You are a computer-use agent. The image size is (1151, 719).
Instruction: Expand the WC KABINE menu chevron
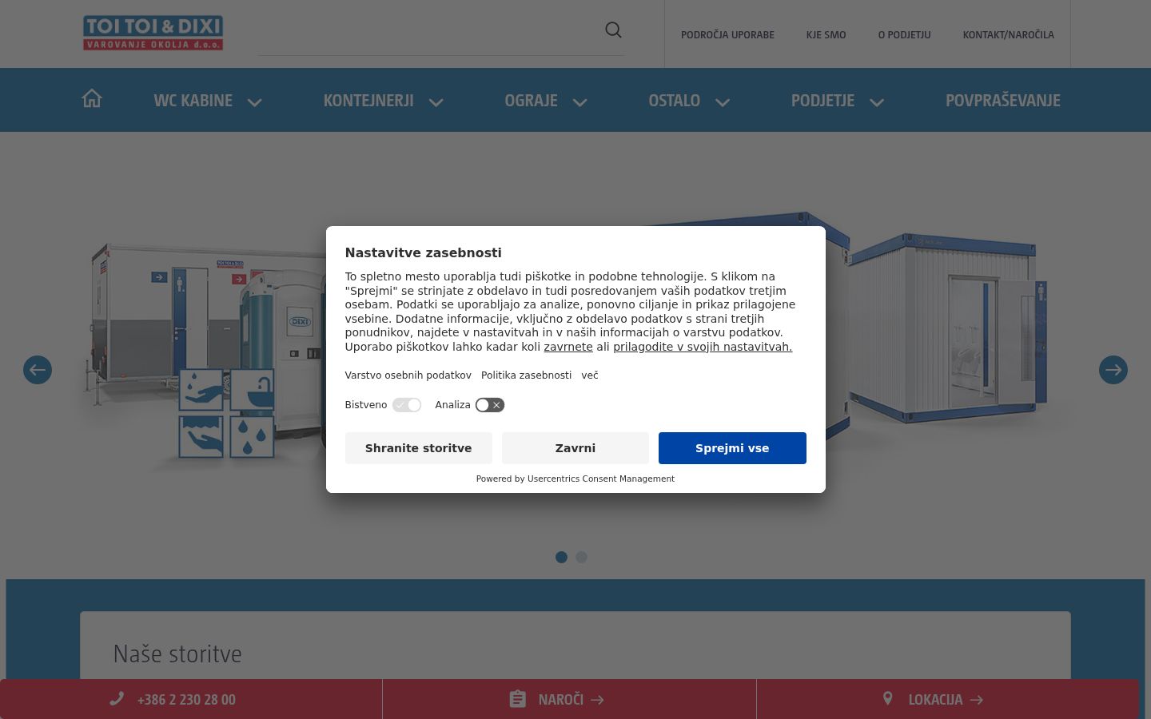255,102
